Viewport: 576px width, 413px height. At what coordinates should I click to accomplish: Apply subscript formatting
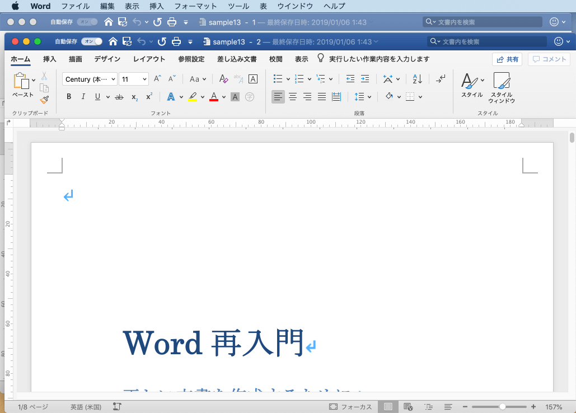[x=134, y=97]
